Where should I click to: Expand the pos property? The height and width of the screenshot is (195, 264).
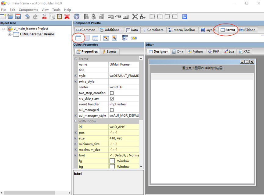tap(76, 133)
